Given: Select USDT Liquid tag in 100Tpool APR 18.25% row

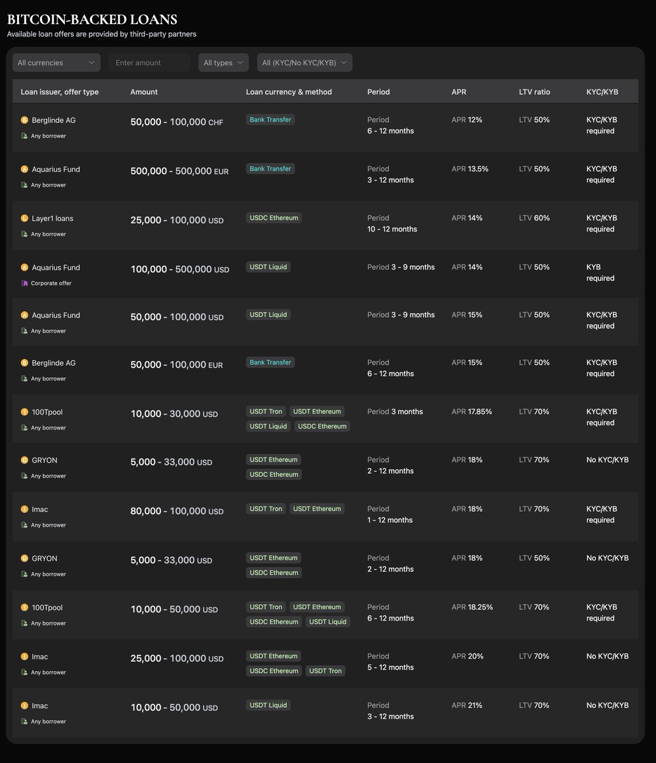Looking at the screenshot, I should coord(328,621).
